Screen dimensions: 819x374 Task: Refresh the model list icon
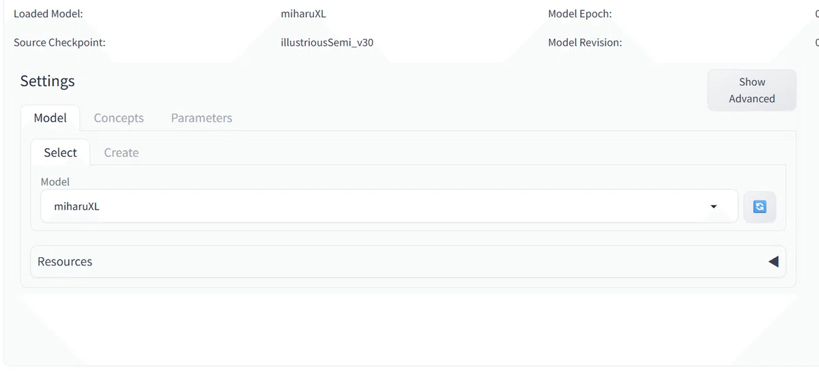point(760,206)
